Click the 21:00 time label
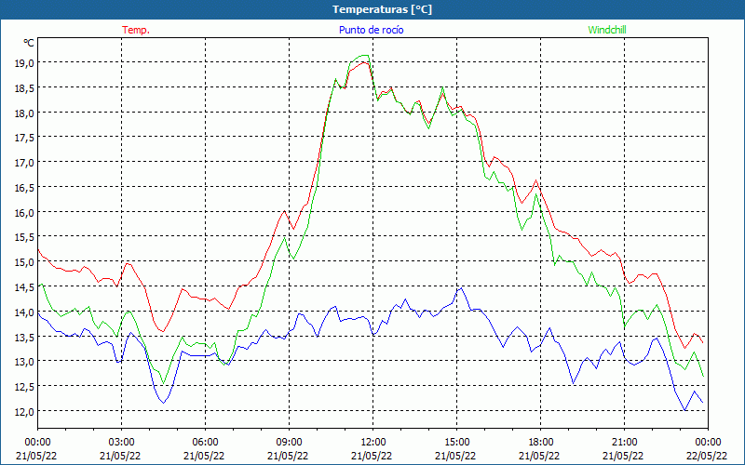 pyautogui.click(x=624, y=443)
